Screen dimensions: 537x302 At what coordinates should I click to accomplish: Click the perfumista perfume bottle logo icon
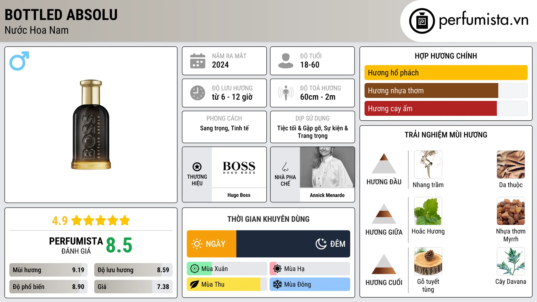pos(422,21)
